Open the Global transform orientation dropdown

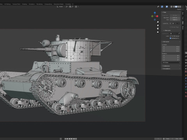(61, 7)
